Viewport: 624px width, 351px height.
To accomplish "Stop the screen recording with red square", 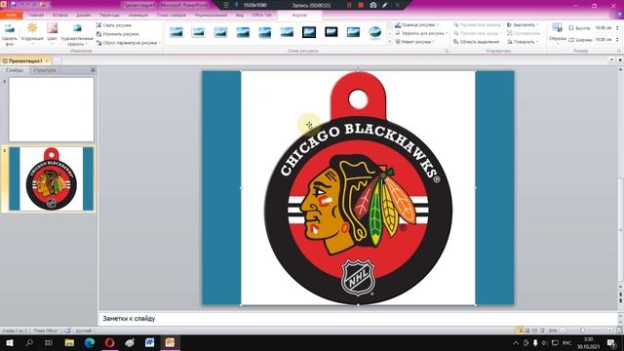I will coord(361,5).
